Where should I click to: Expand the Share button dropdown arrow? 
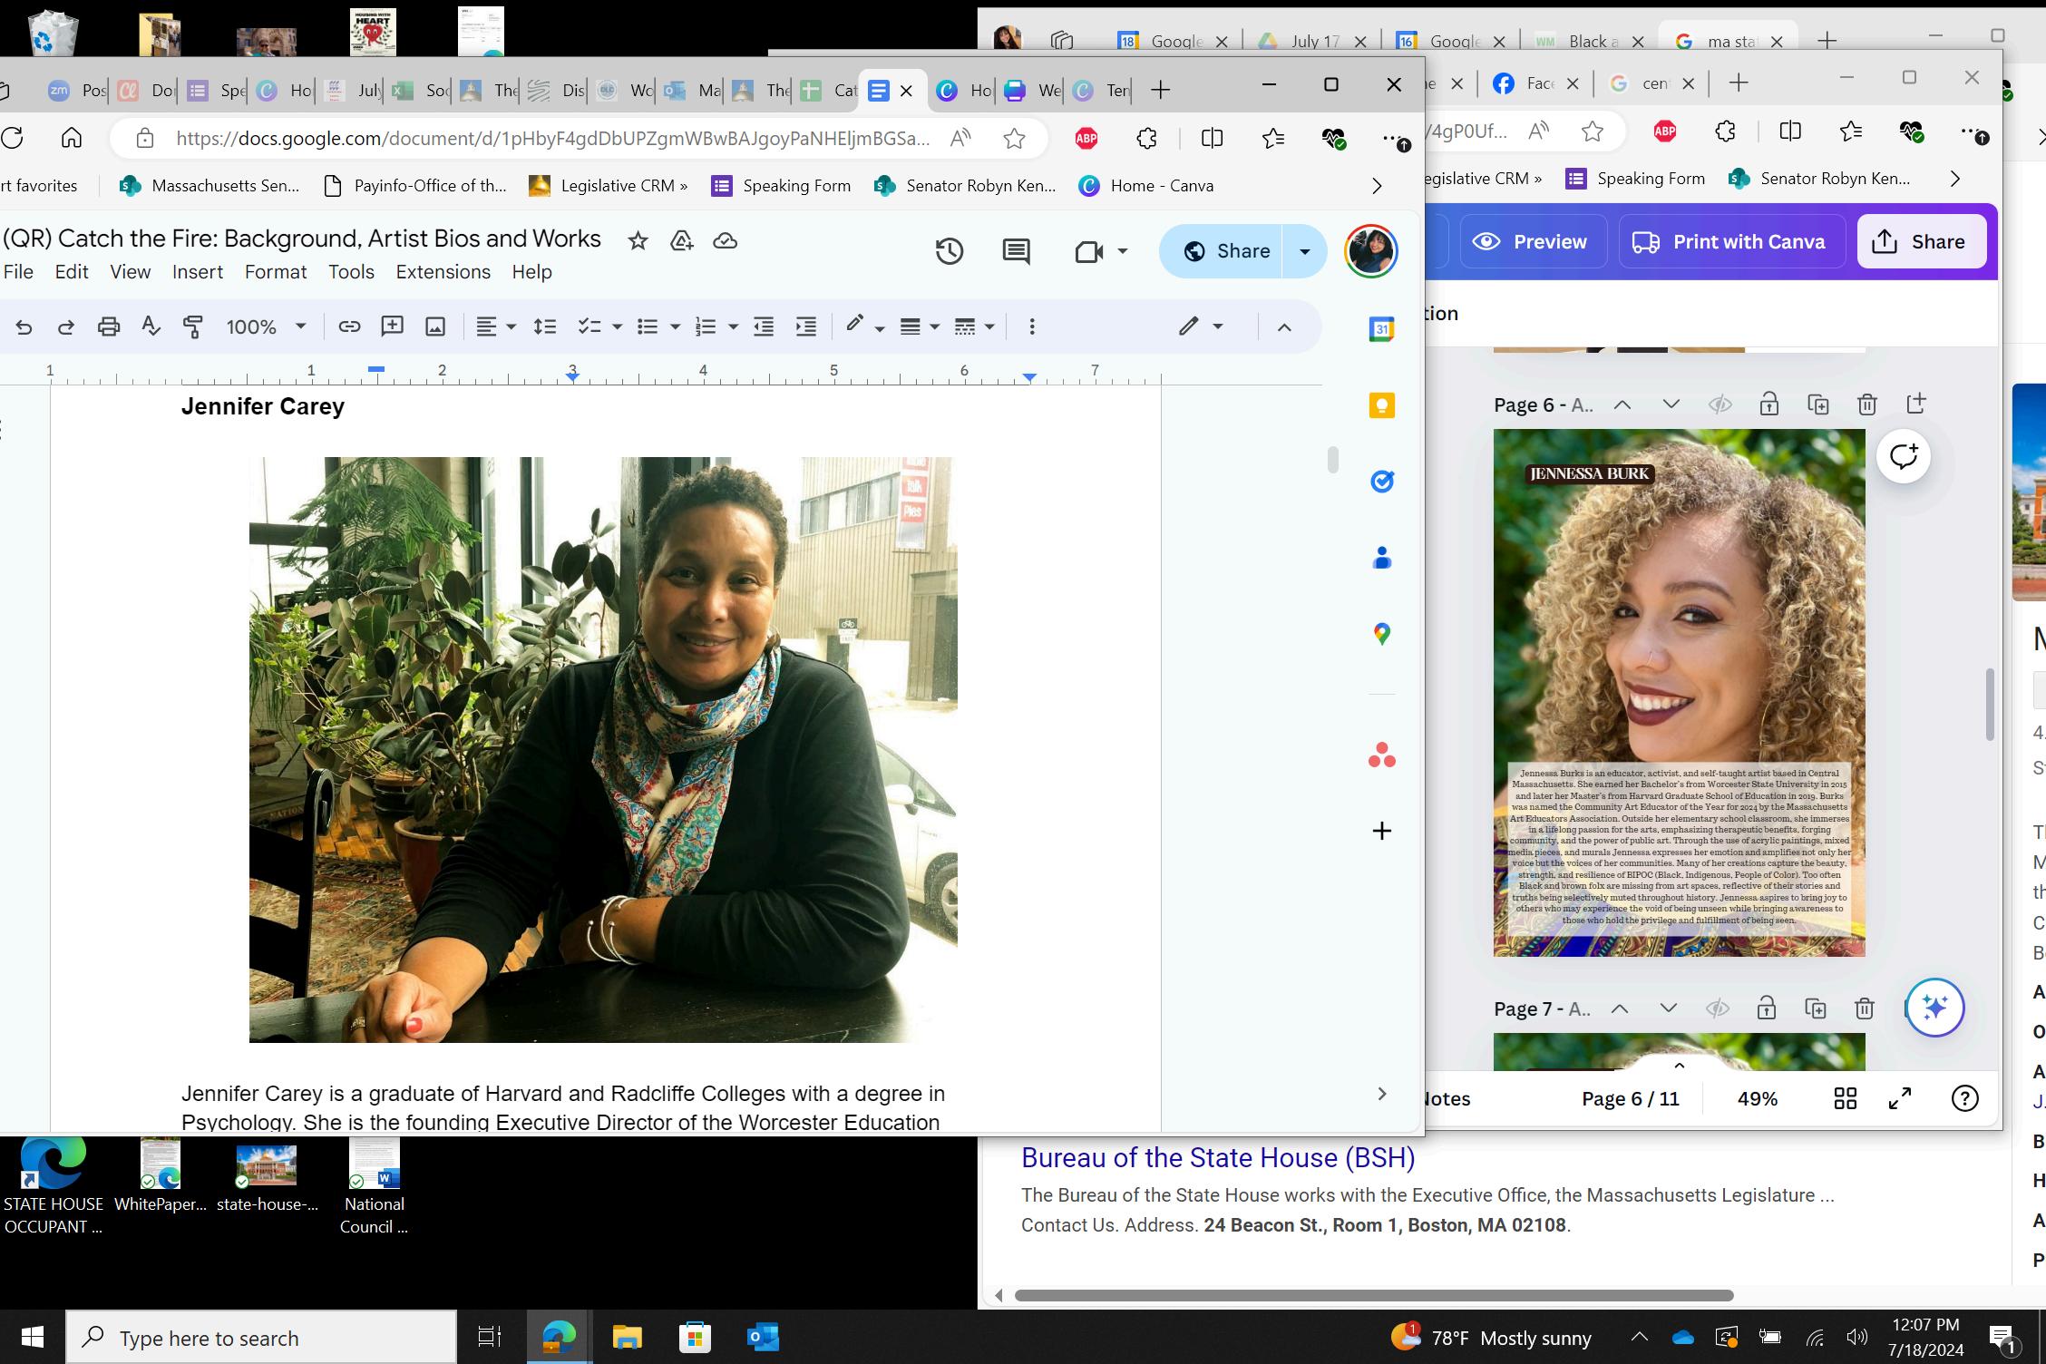click(x=1305, y=251)
